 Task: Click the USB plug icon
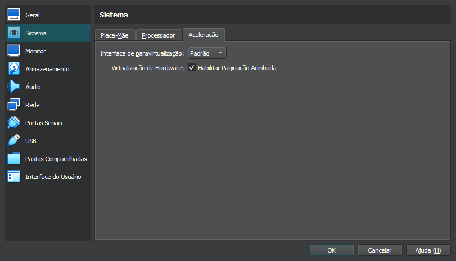pyautogui.click(x=14, y=141)
